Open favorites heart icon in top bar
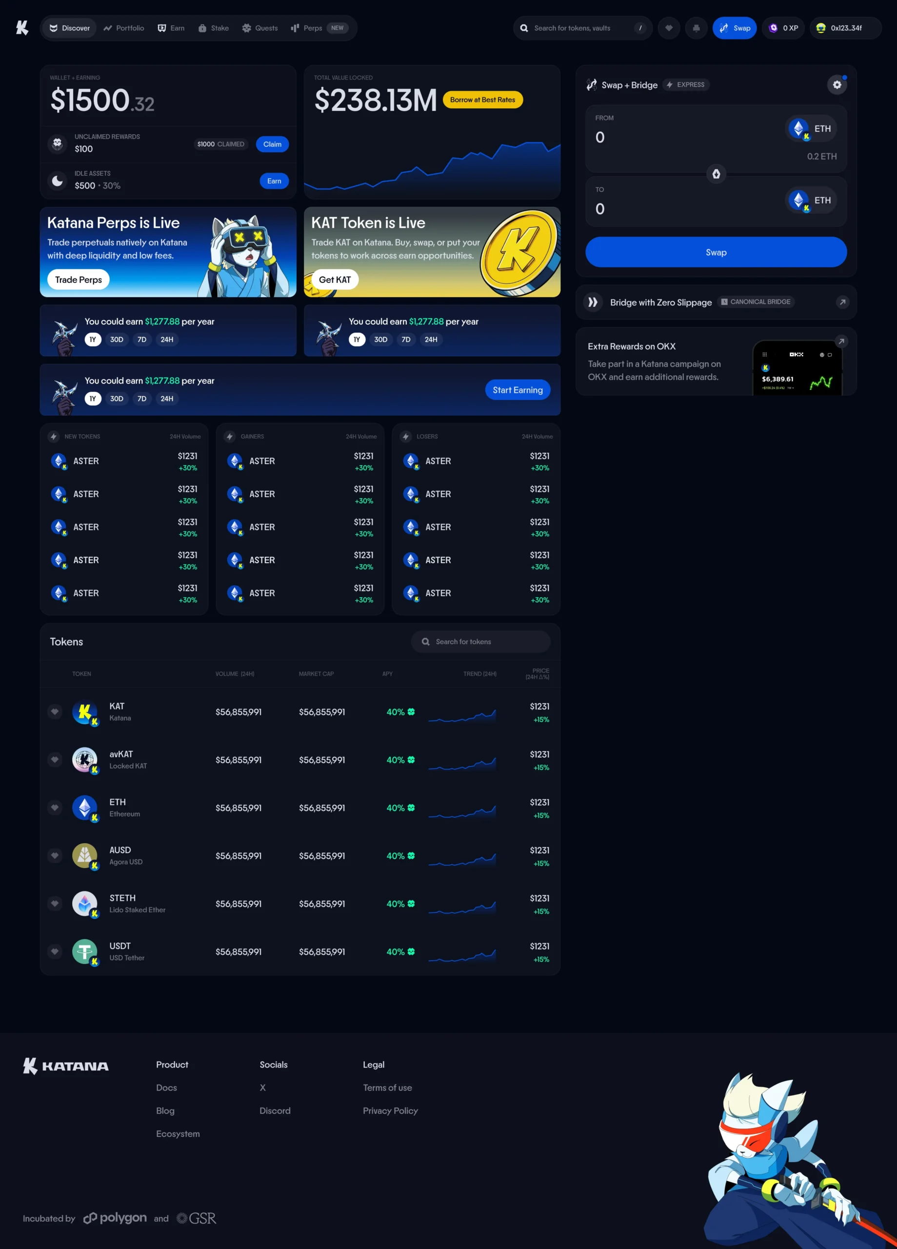The image size is (897, 1249). tap(669, 28)
